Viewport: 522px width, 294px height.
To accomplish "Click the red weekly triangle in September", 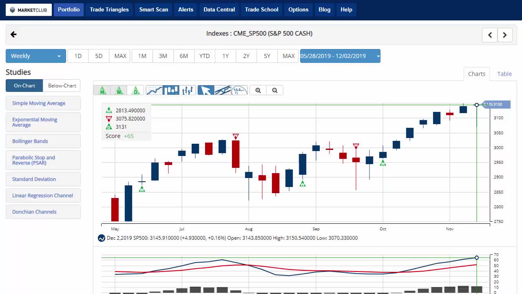I will click(356, 146).
